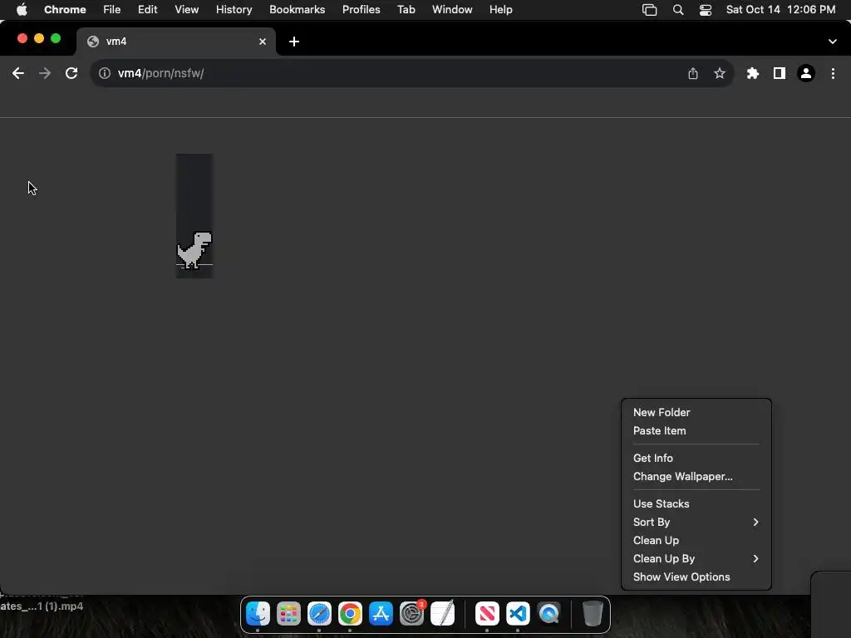The image size is (851, 638).
Task: Click the Chrome icon in the Dock
Action: [350, 614]
